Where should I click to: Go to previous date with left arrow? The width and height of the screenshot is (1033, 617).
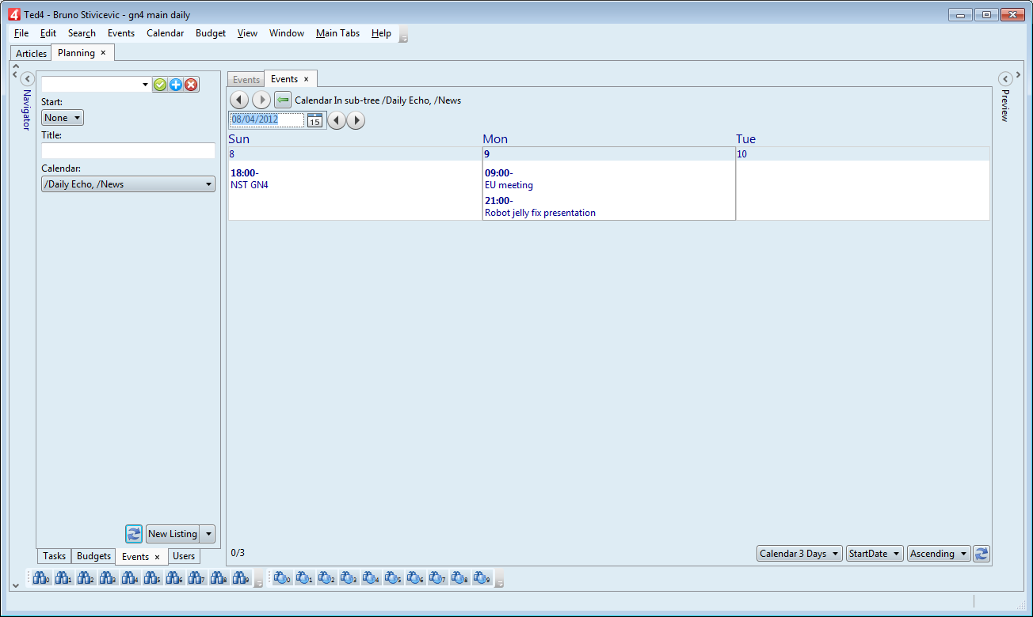click(337, 120)
